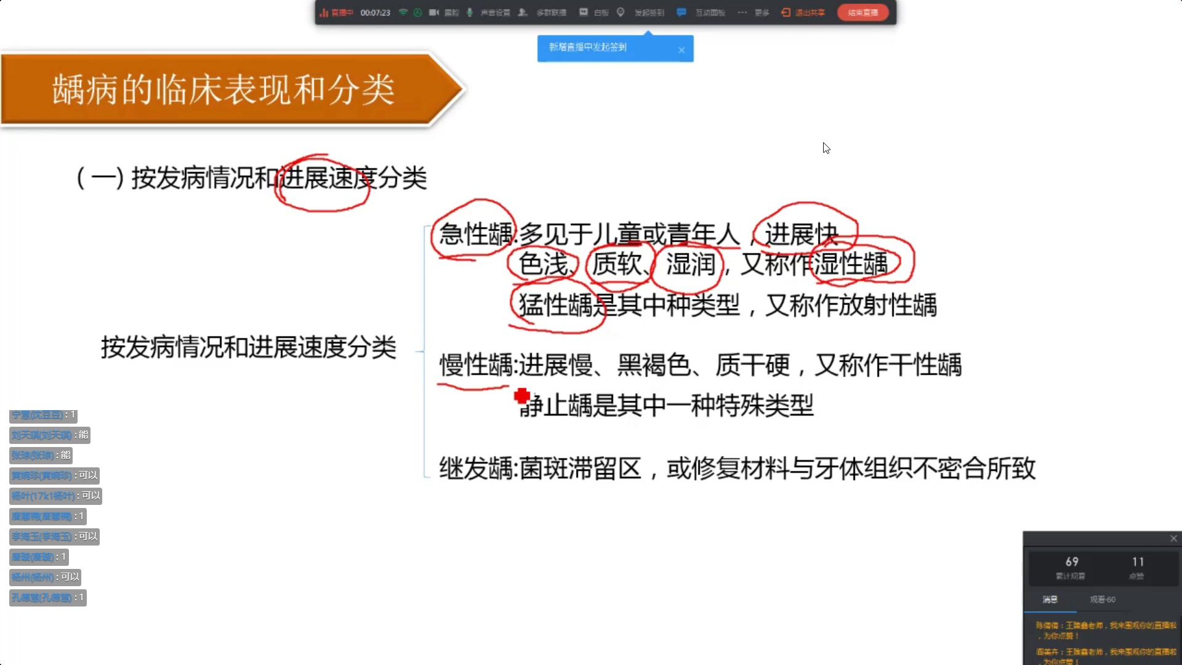
Task: Click the red 结束直播 end live button
Action: point(863,12)
